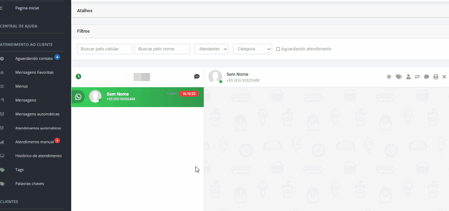Enable the Aguardando atendimento checkbox
The image size is (449, 211).
coord(278,49)
